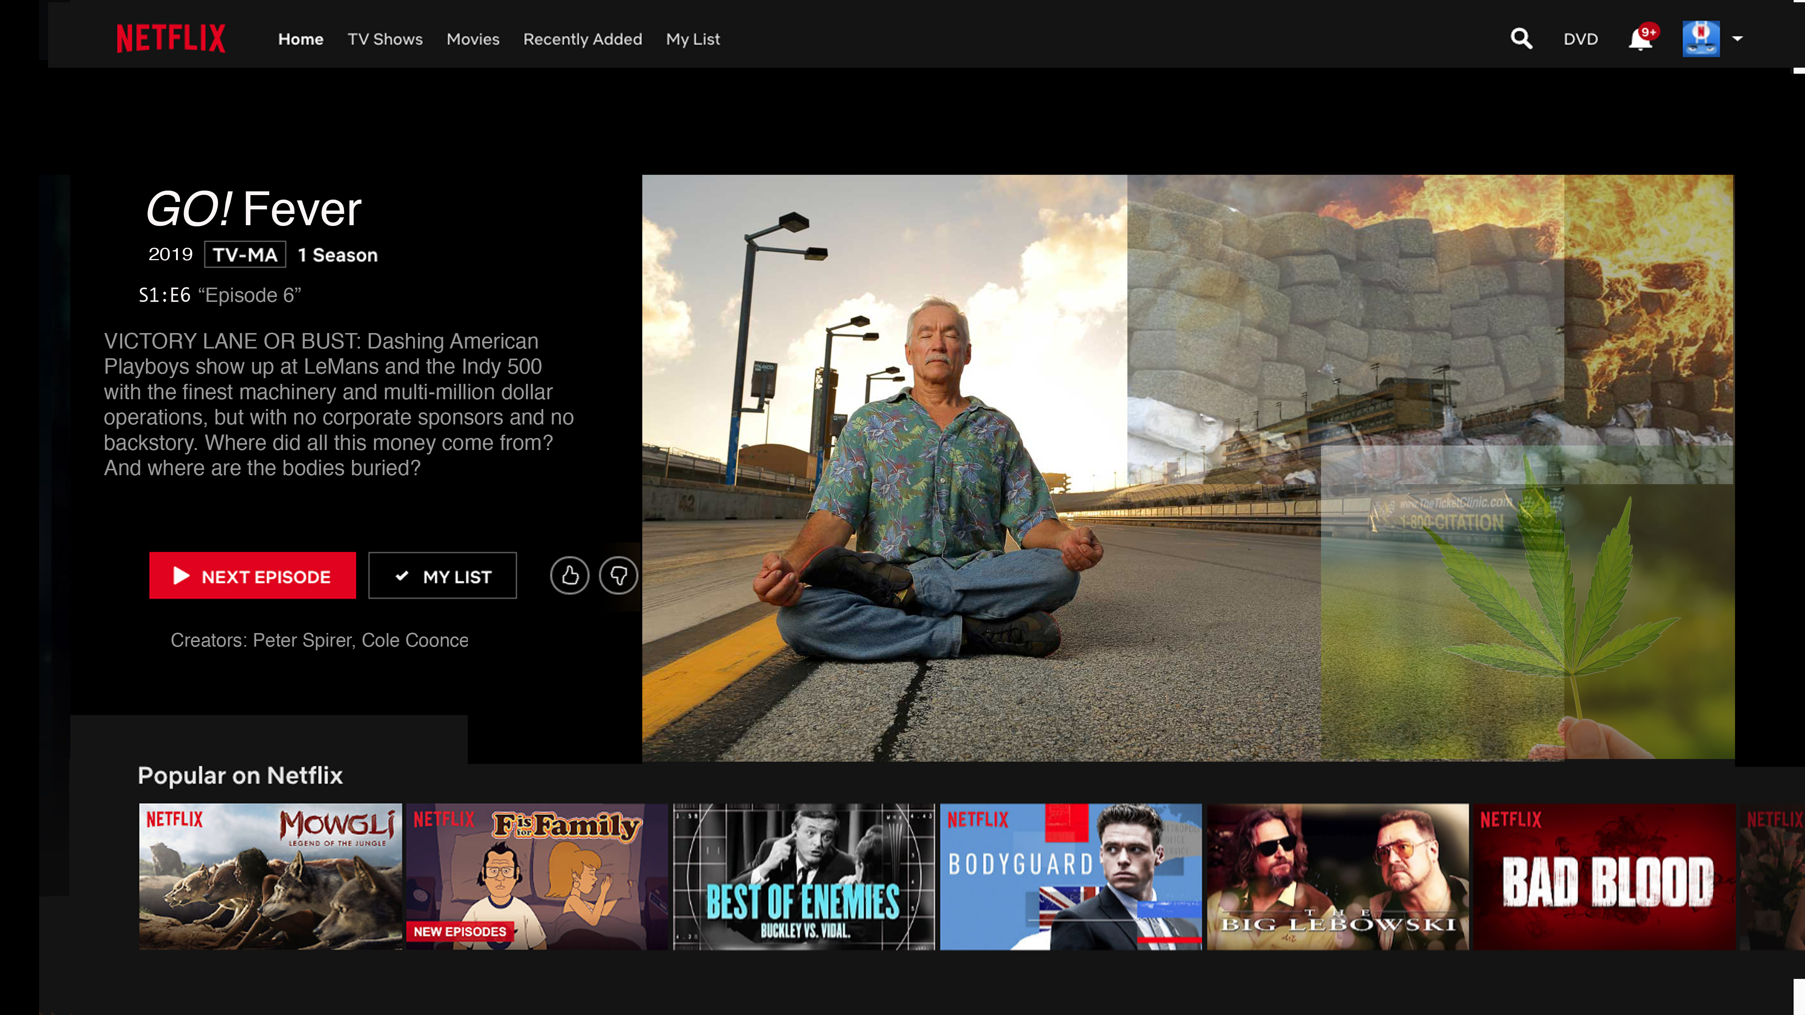Expand the profile dropdown arrow
The image size is (1805, 1015).
pos(1738,38)
